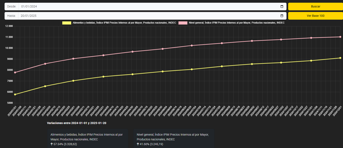
Task: Select yellow Alimentos point for December 2024
Action: (340, 58)
